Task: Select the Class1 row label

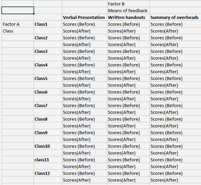Action: 48,24
